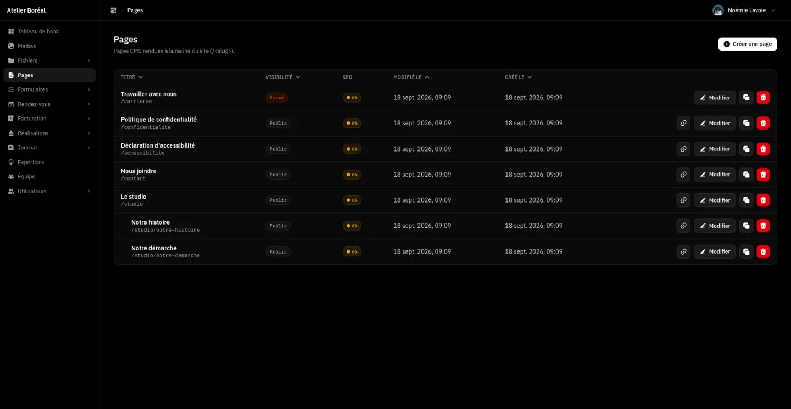Open Tableau de bord in sidebar
The image size is (791, 409).
click(x=49, y=31)
